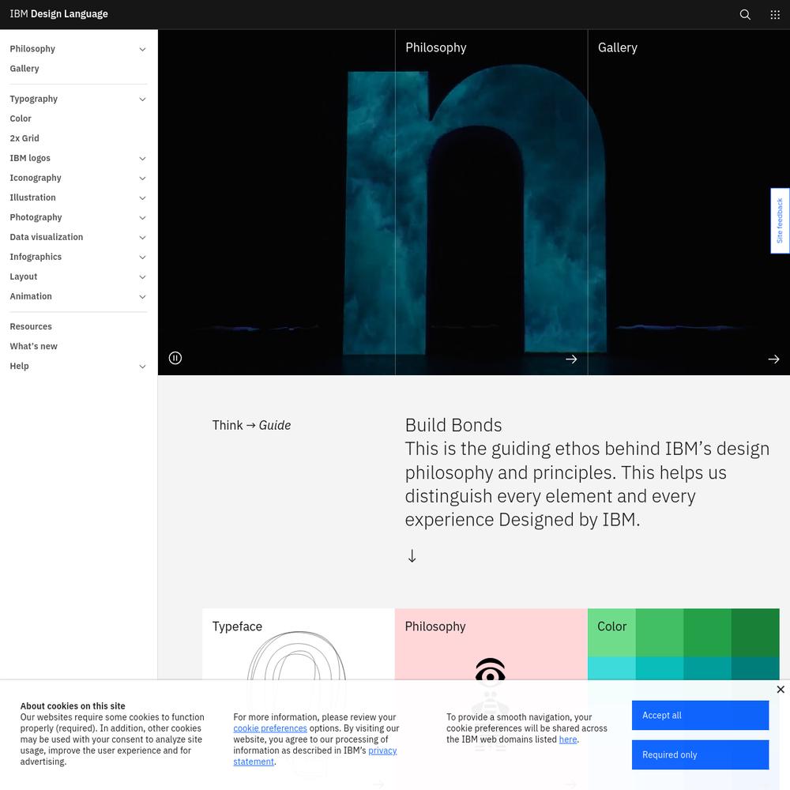Click the 'Think → Guide' heading text

click(x=251, y=425)
